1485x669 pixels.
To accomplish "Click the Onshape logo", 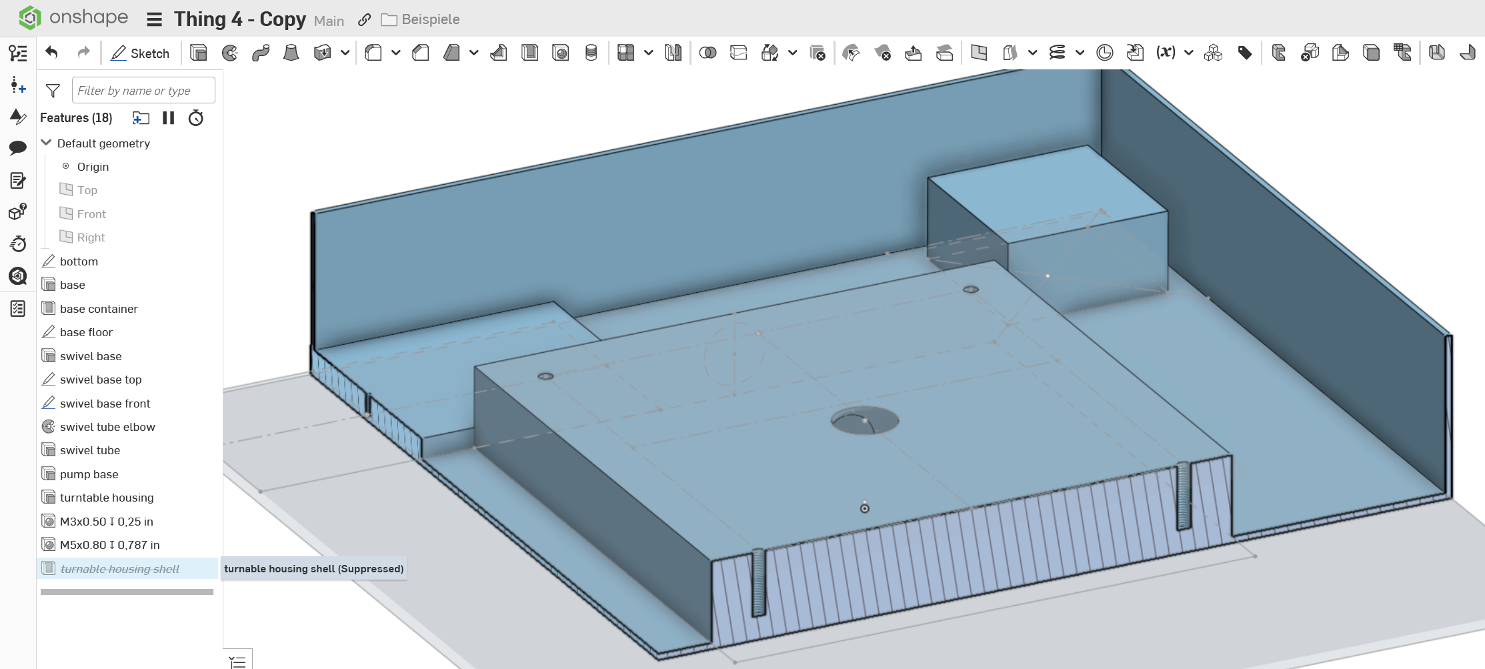I will click(73, 17).
